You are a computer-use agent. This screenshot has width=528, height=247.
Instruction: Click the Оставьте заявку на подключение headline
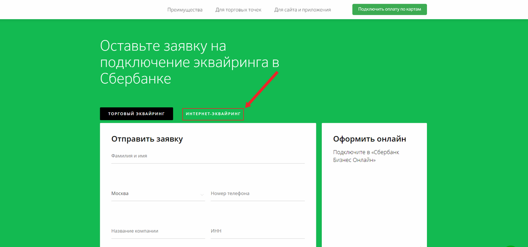[x=190, y=63]
